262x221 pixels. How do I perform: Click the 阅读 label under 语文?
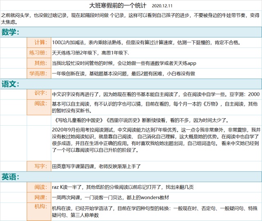pyautogui.click(x=39, y=107)
